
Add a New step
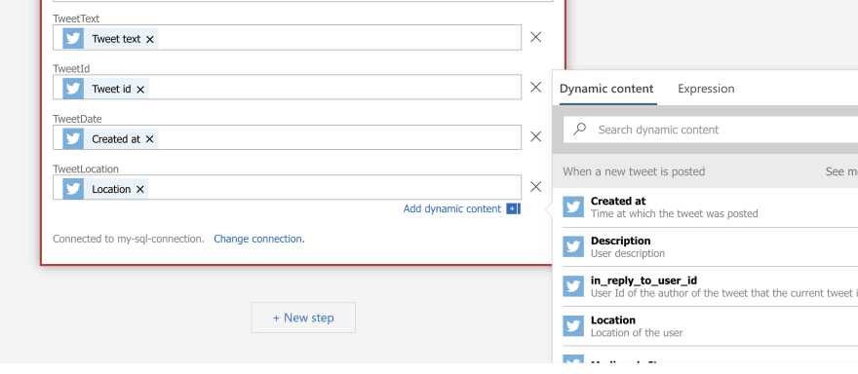click(303, 318)
